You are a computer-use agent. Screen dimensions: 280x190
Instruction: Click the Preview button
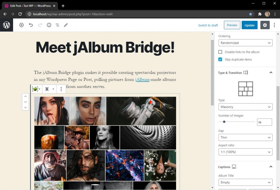(x=232, y=25)
